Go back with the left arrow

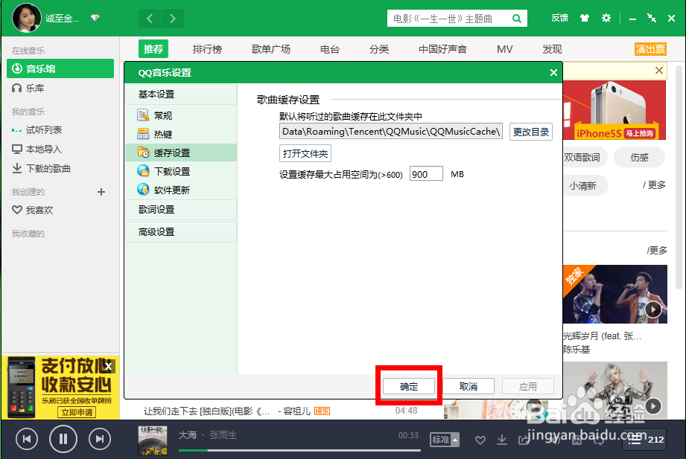(x=150, y=19)
